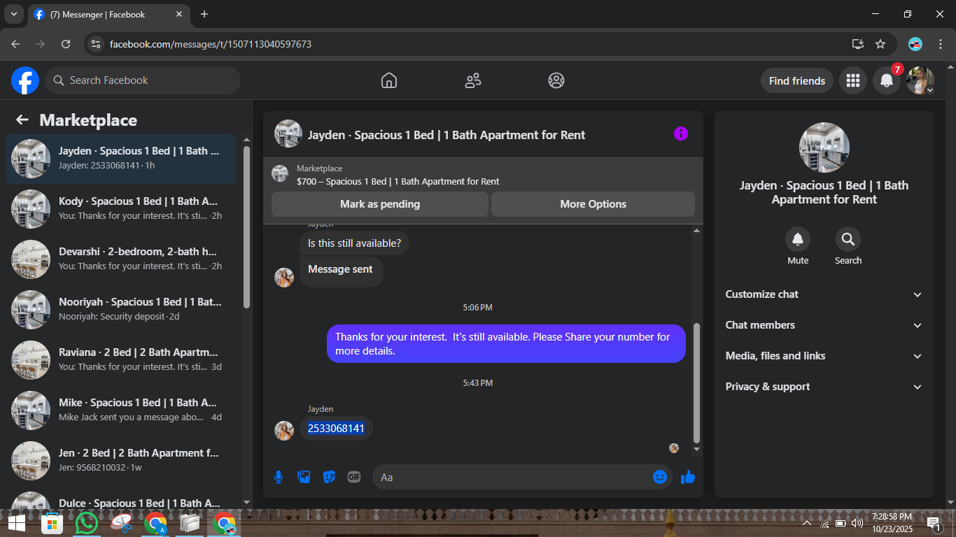Expand Chat members section
956x537 pixels.
[x=824, y=325]
